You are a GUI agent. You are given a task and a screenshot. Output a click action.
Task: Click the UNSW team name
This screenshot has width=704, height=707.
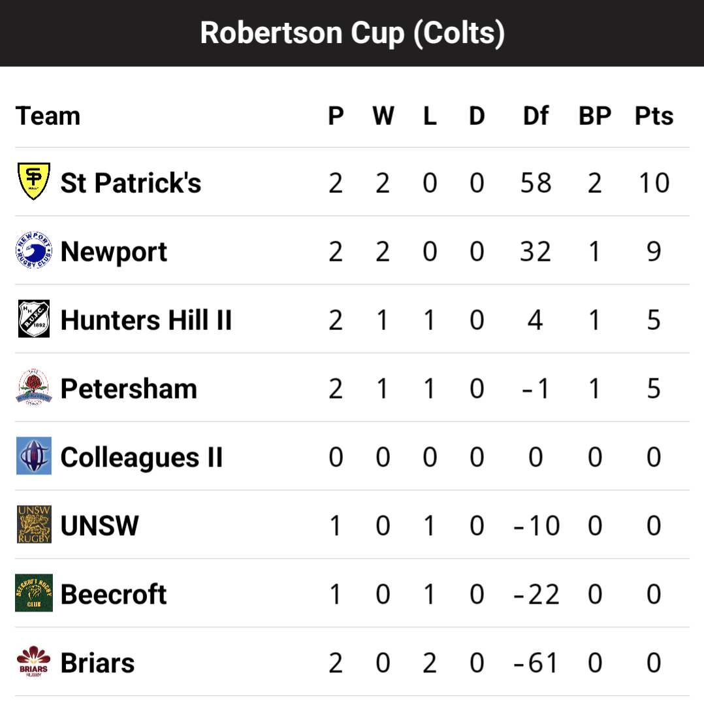click(x=100, y=526)
